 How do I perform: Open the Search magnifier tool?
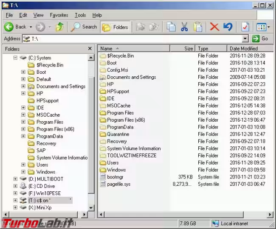(84, 27)
